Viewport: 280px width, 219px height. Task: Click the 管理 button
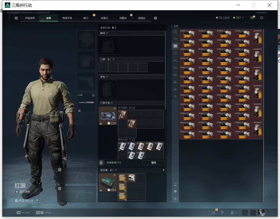click(x=154, y=163)
